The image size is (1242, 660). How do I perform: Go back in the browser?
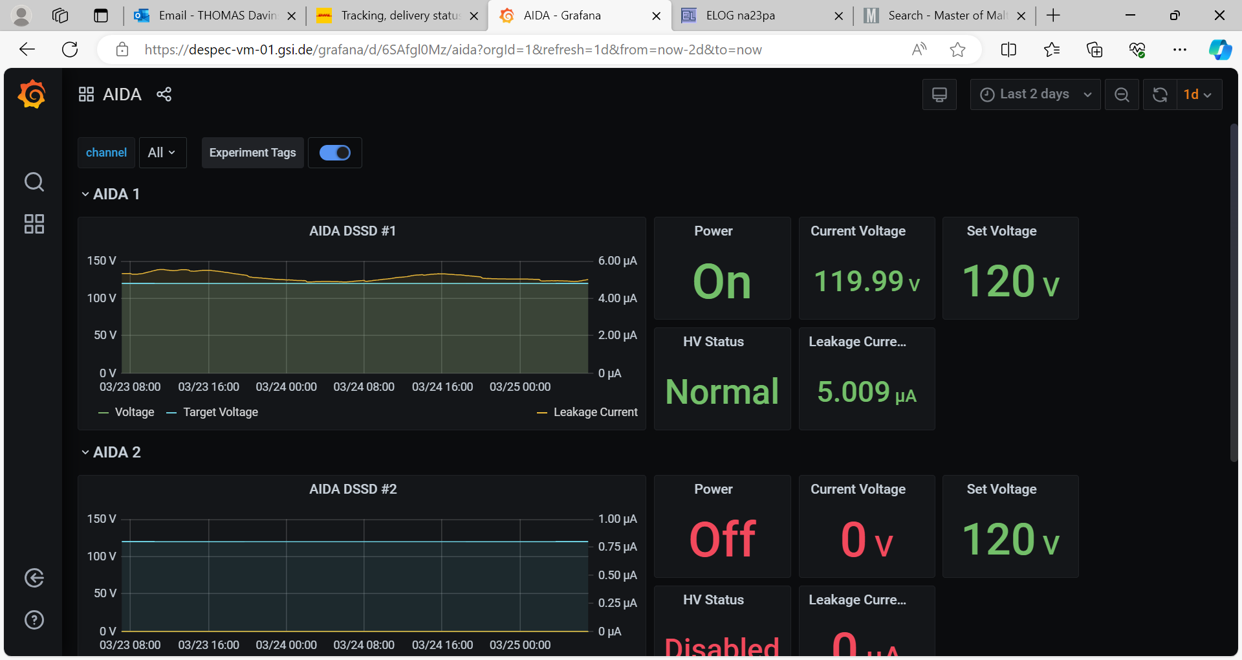[27, 49]
